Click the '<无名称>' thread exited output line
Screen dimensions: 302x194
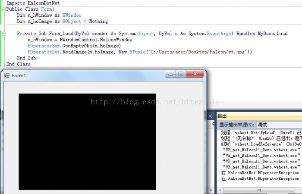(261, 138)
